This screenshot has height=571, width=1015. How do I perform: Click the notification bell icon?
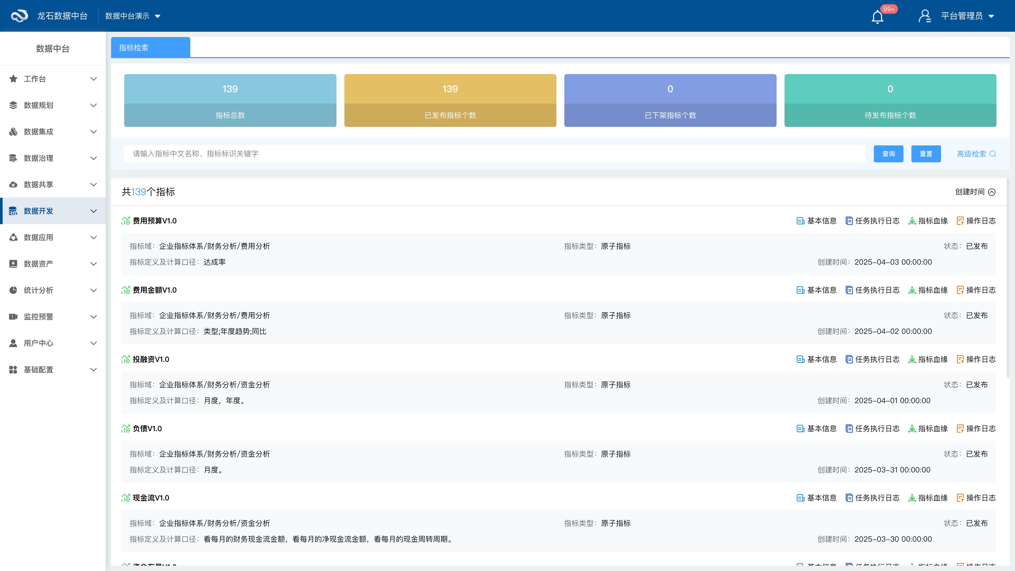pos(877,17)
